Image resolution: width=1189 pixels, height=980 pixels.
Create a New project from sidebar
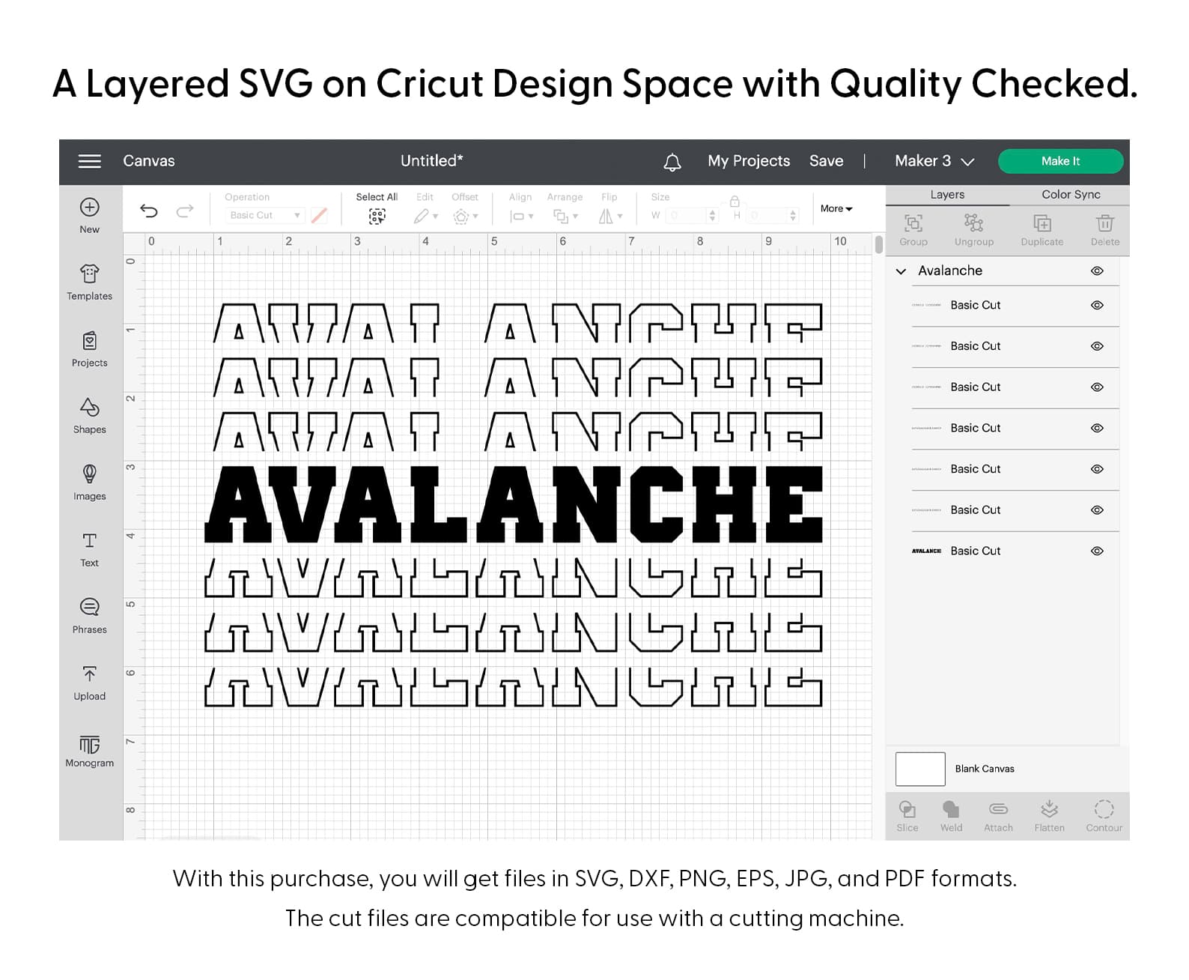[89, 216]
